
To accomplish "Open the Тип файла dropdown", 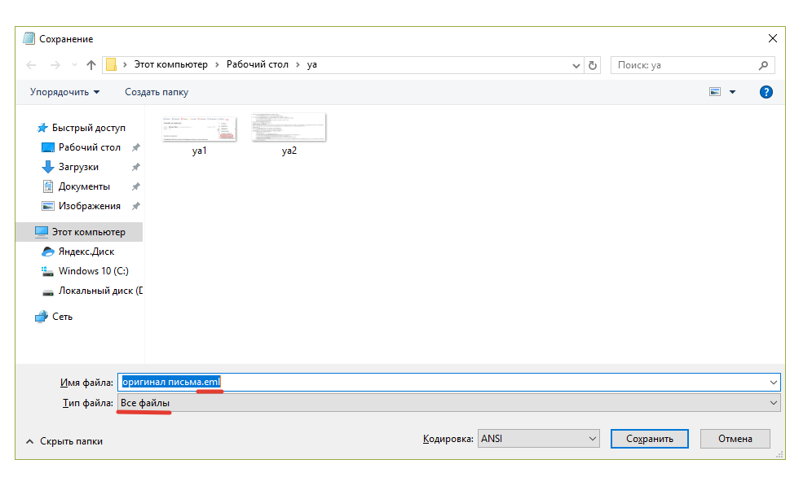I will (448, 403).
